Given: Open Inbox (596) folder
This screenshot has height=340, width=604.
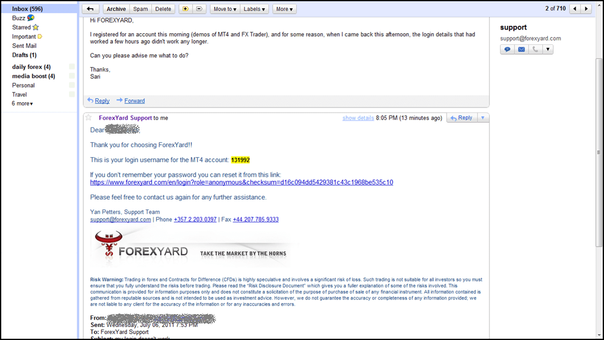Looking at the screenshot, I should 27,9.
